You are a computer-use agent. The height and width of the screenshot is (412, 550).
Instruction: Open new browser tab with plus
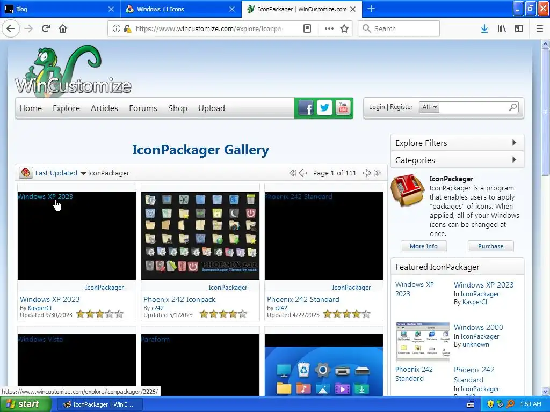coord(371,9)
